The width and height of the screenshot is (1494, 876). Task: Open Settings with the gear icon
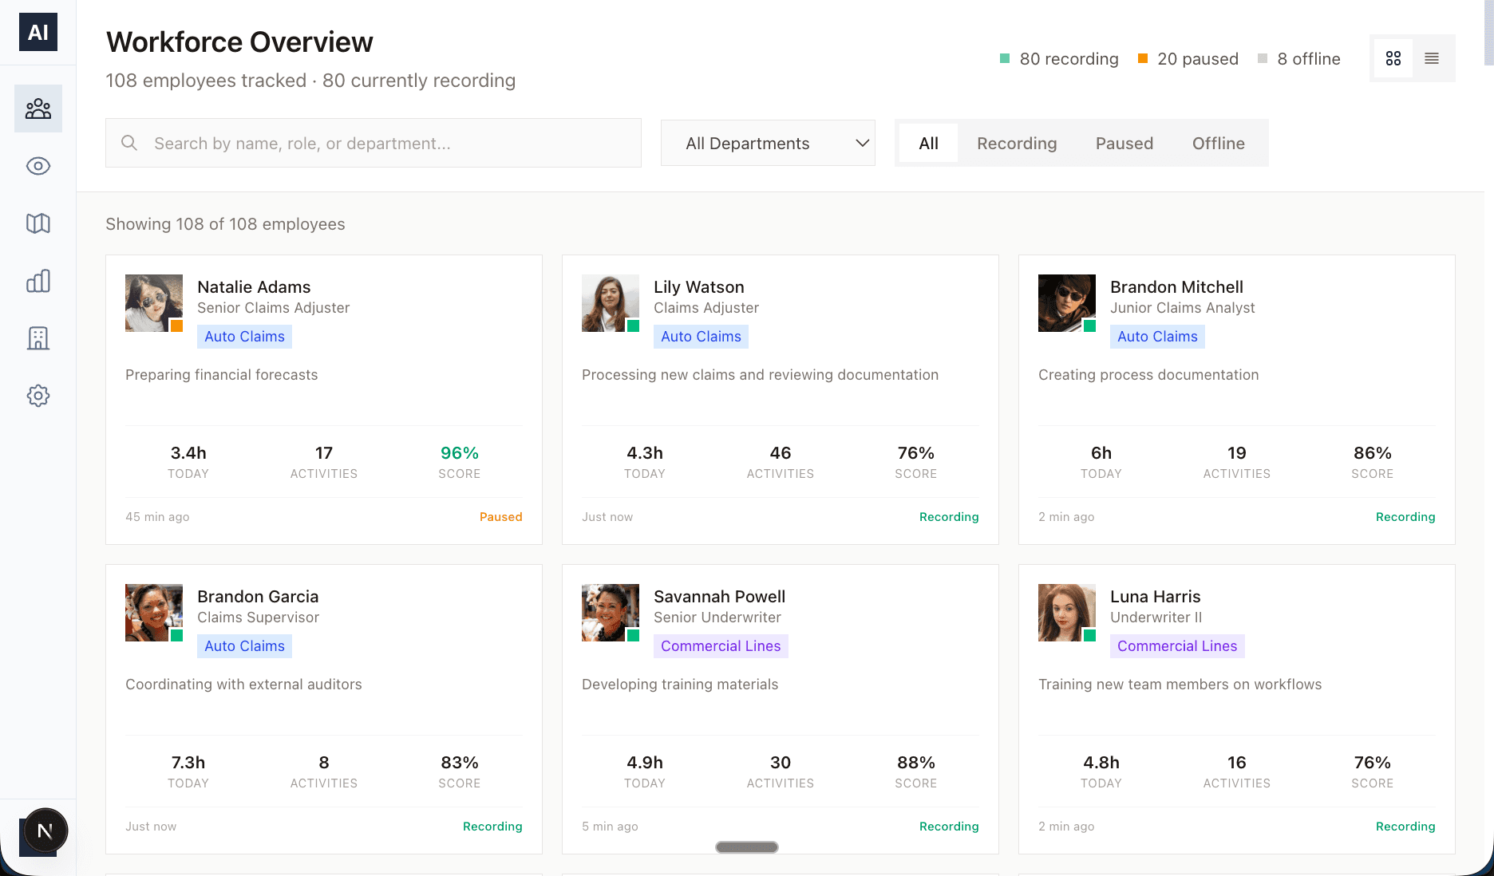(x=38, y=396)
